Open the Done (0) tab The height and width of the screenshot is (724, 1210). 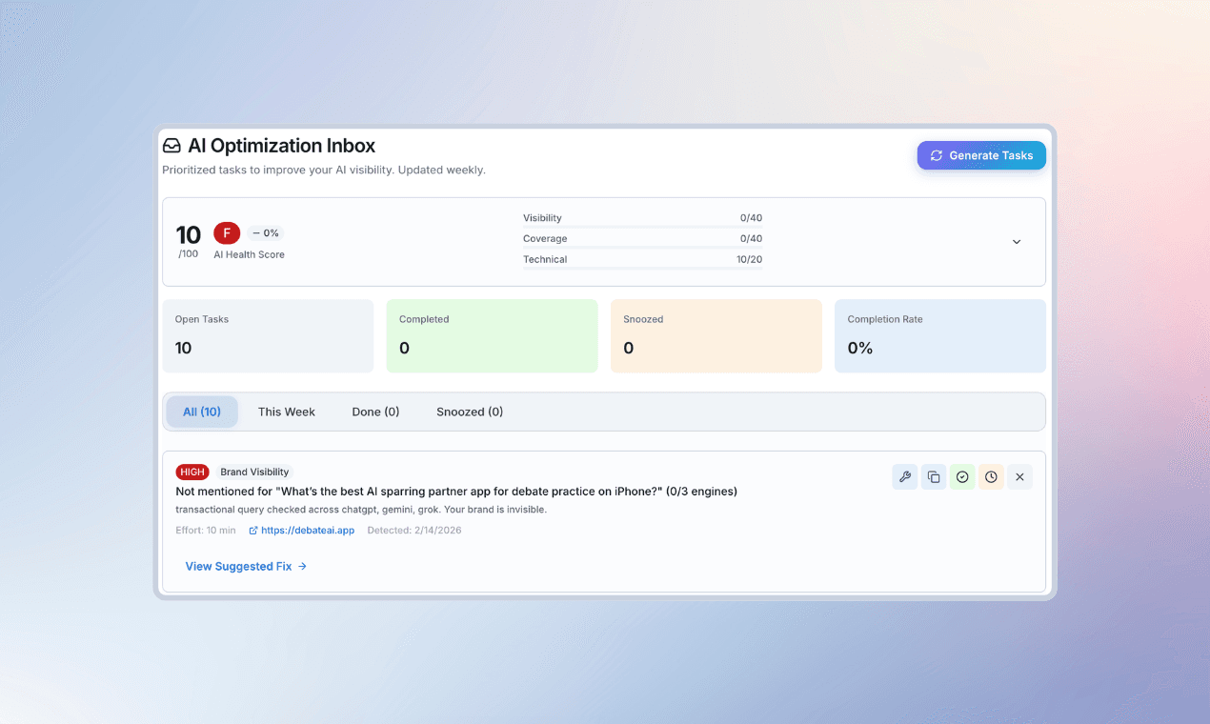tap(375, 412)
